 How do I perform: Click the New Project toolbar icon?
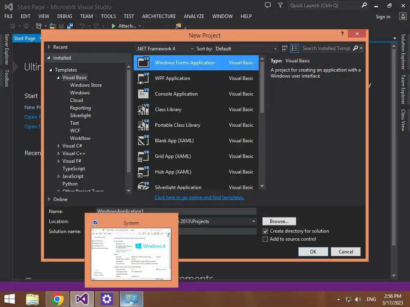[38, 26]
